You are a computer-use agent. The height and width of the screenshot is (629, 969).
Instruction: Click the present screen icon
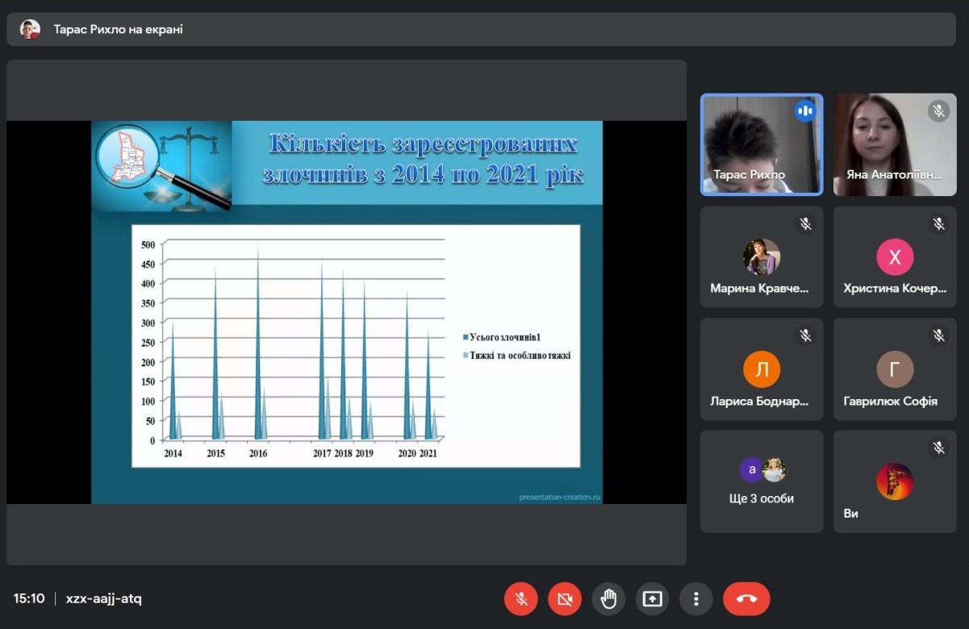point(652,599)
